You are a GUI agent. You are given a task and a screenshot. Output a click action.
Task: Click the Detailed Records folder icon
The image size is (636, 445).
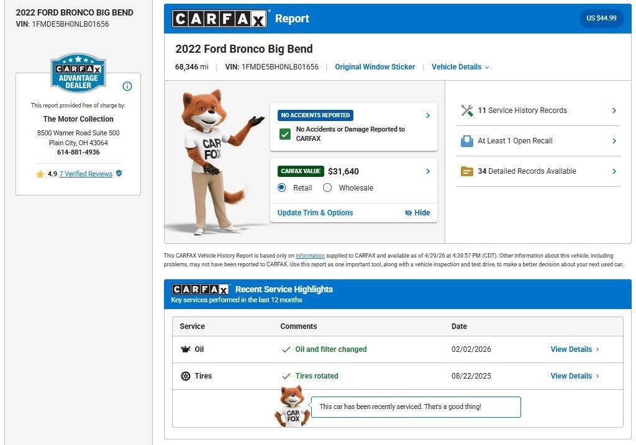[x=467, y=171]
